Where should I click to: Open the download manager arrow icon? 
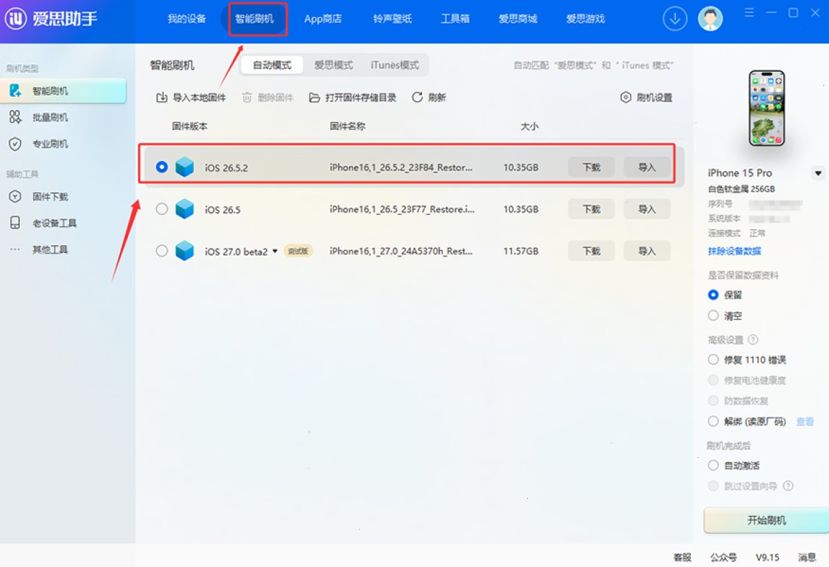click(675, 19)
